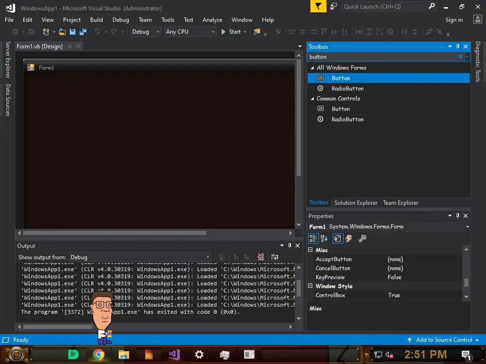Save the current file using the disk icon

(x=73, y=32)
